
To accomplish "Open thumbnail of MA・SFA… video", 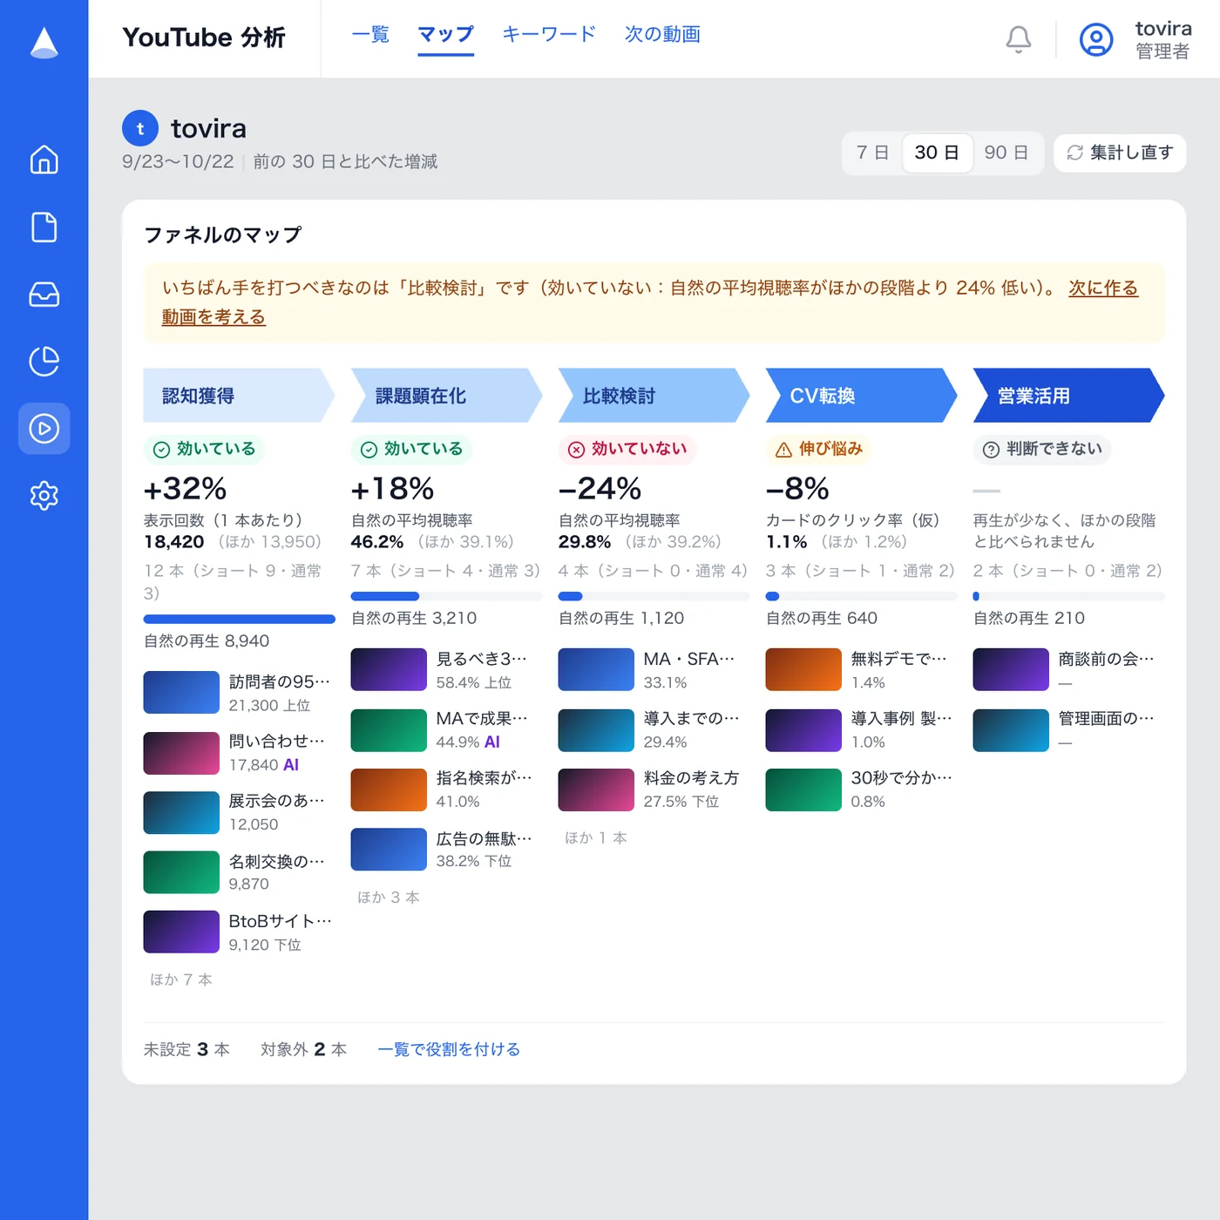I will pyautogui.click(x=596, y=670).
